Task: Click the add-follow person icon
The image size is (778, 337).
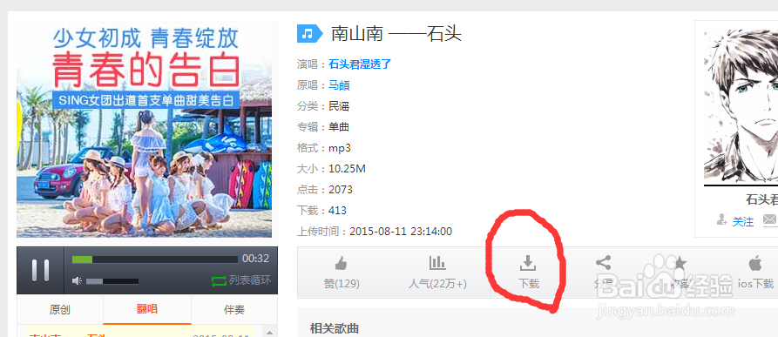Action: tap(722, 220)
